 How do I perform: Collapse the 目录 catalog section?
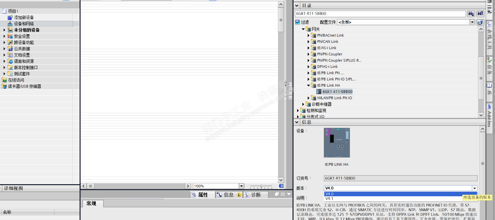[x=297, y=6]
